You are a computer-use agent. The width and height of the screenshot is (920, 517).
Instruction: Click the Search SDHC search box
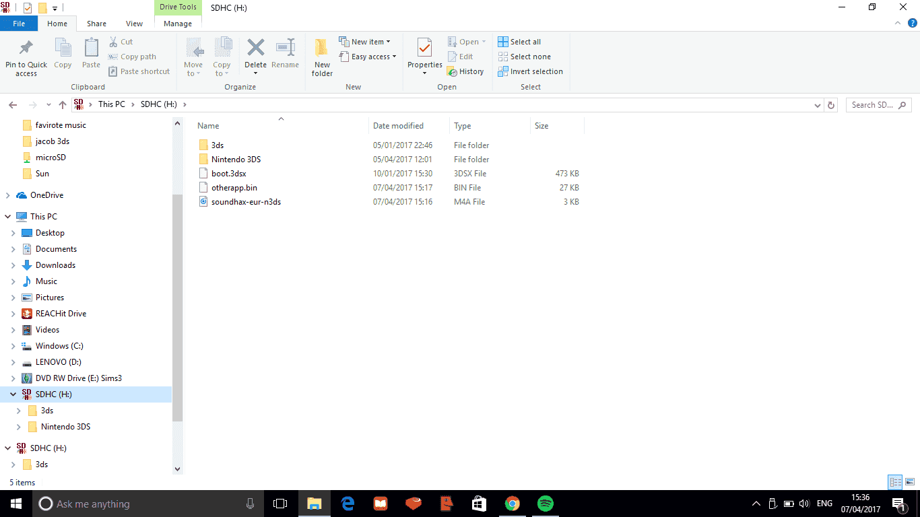(878, 105)
